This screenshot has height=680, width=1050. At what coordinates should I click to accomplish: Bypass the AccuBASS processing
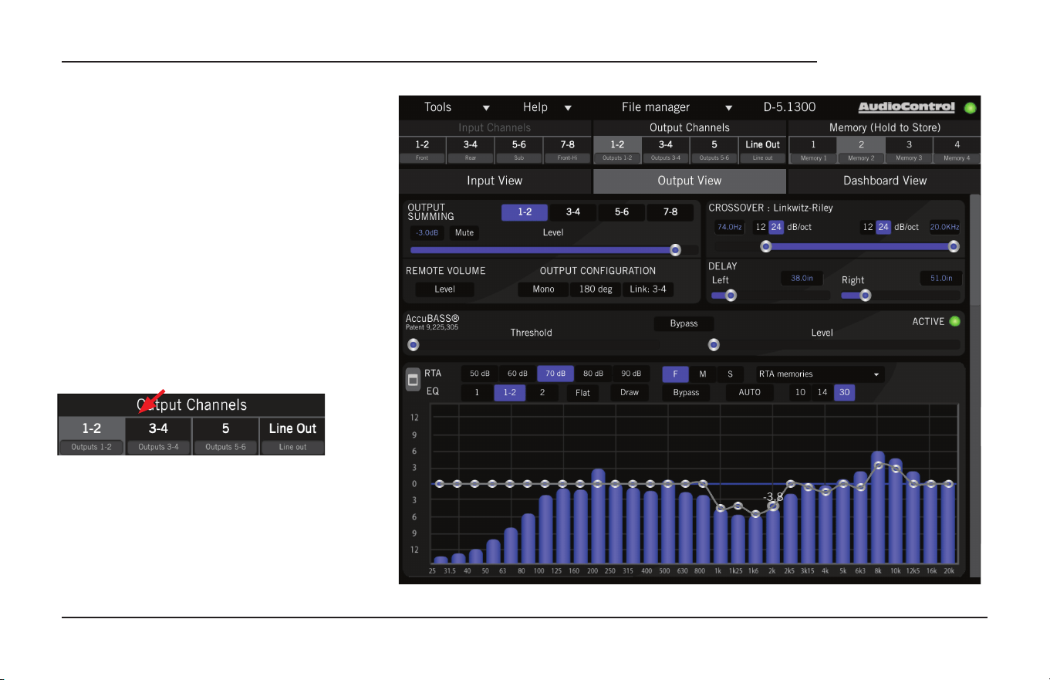tap(684, 323)
